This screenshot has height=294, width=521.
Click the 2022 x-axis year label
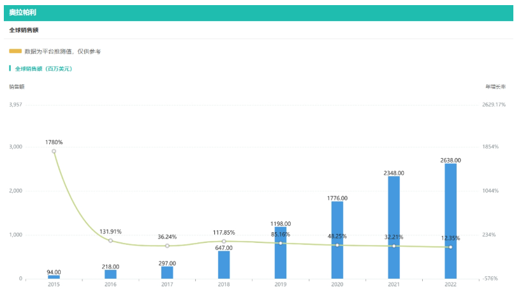click(x=451, y=284)
